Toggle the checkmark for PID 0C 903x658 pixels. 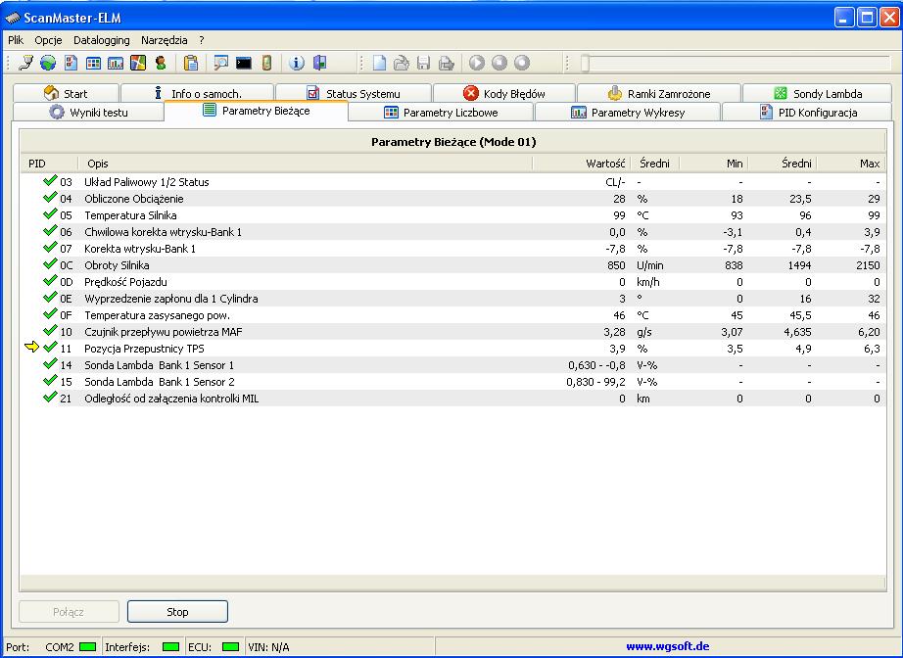click(x=50, y=264)
